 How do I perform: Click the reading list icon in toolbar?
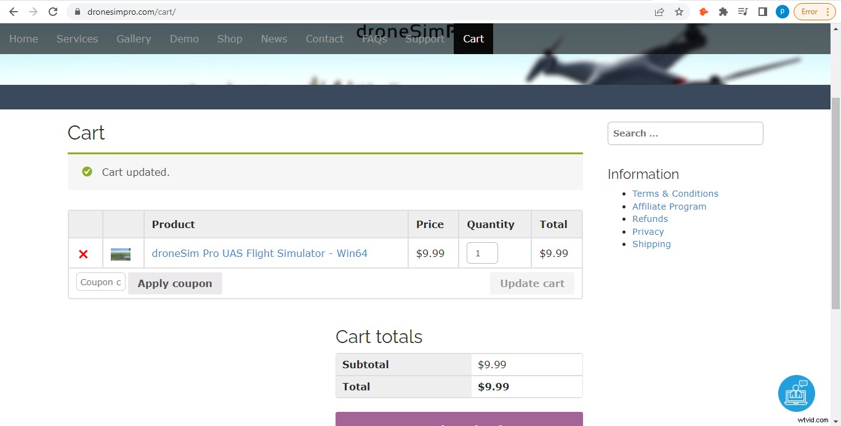coord(742,11)
